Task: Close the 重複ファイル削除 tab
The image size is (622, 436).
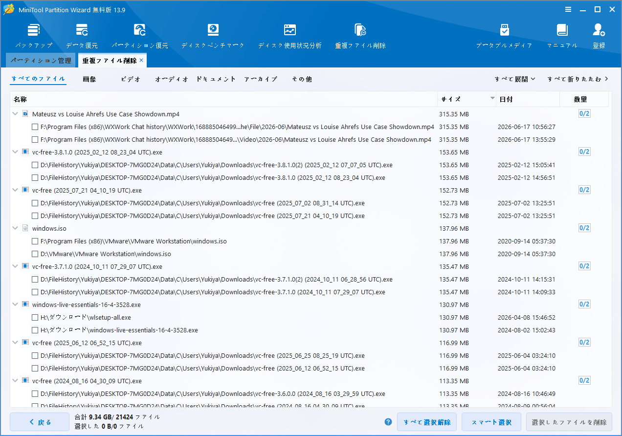Action: pos(141,60)
